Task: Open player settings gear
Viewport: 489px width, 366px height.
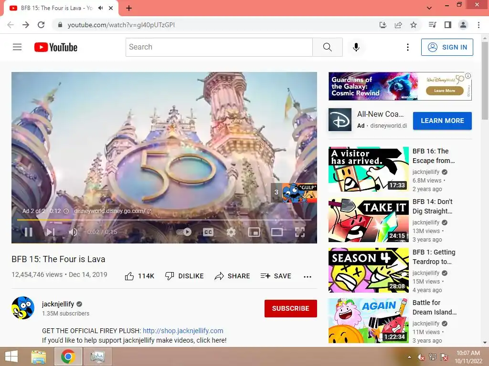Action: (x=231, y=232)
